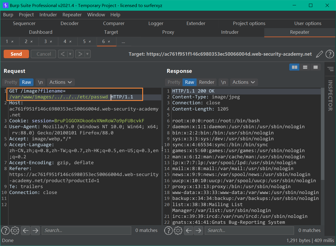Go to next match in Response search
Viewport: 336px width, 246px height.
(199, 230)
